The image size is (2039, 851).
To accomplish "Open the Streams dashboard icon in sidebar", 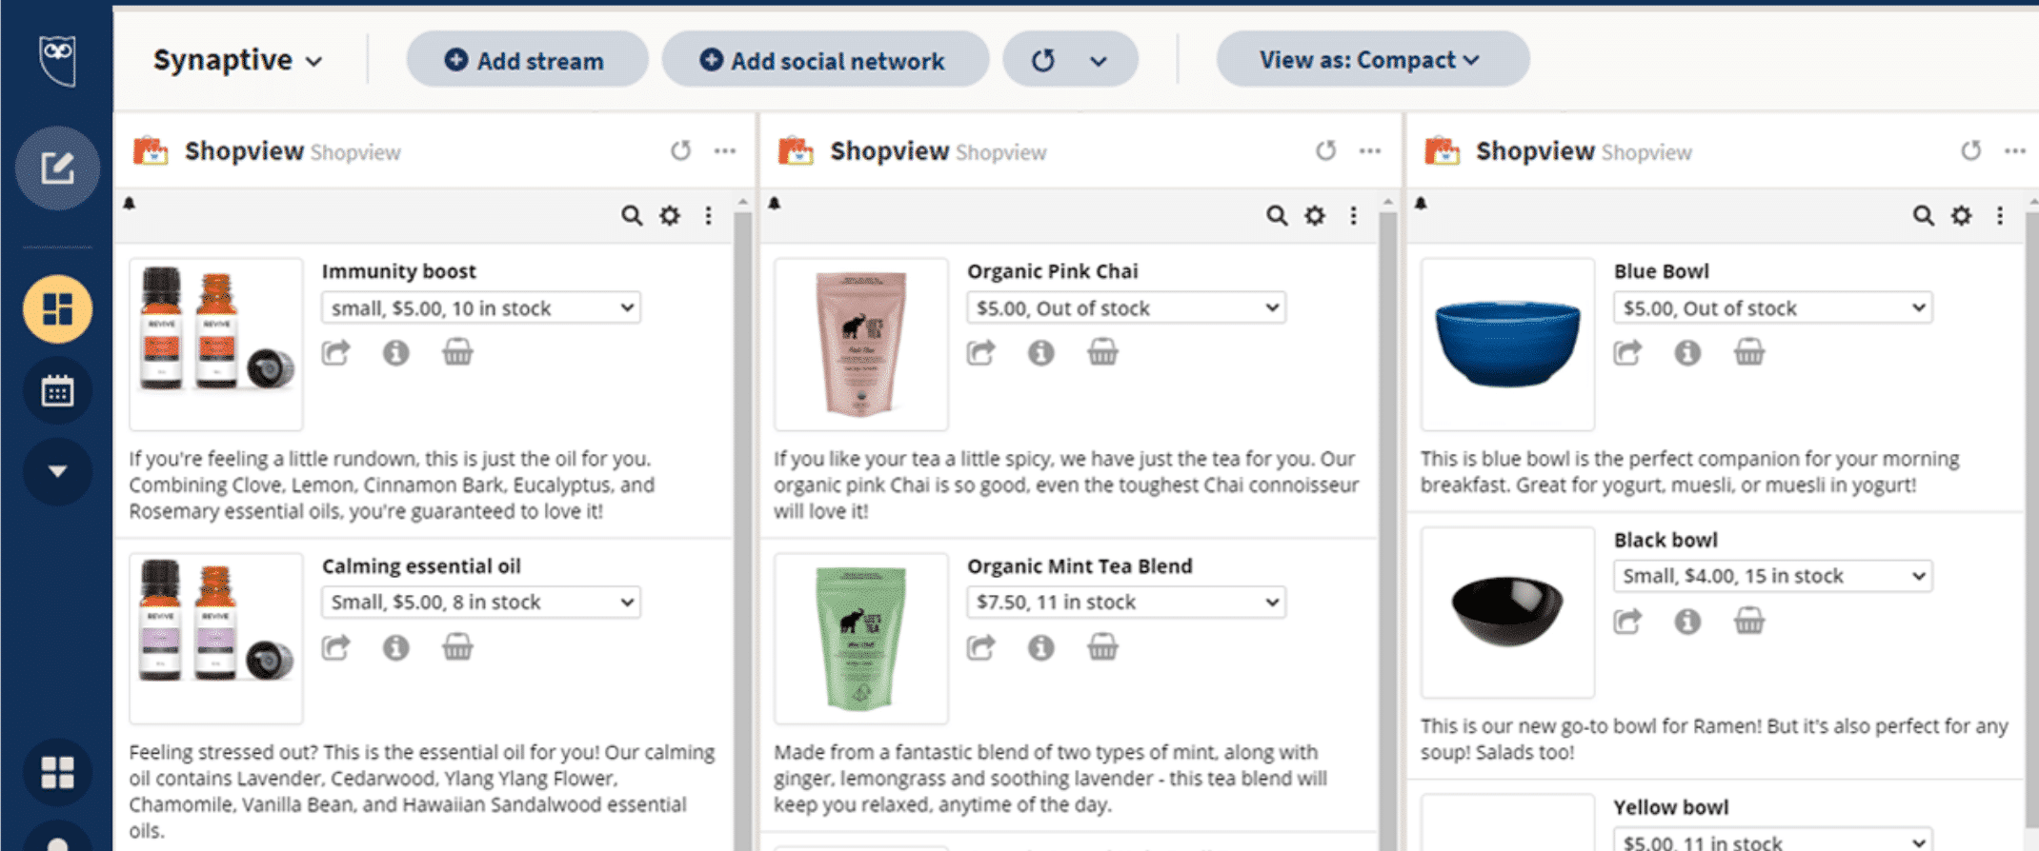I will (x=57, y=308).
